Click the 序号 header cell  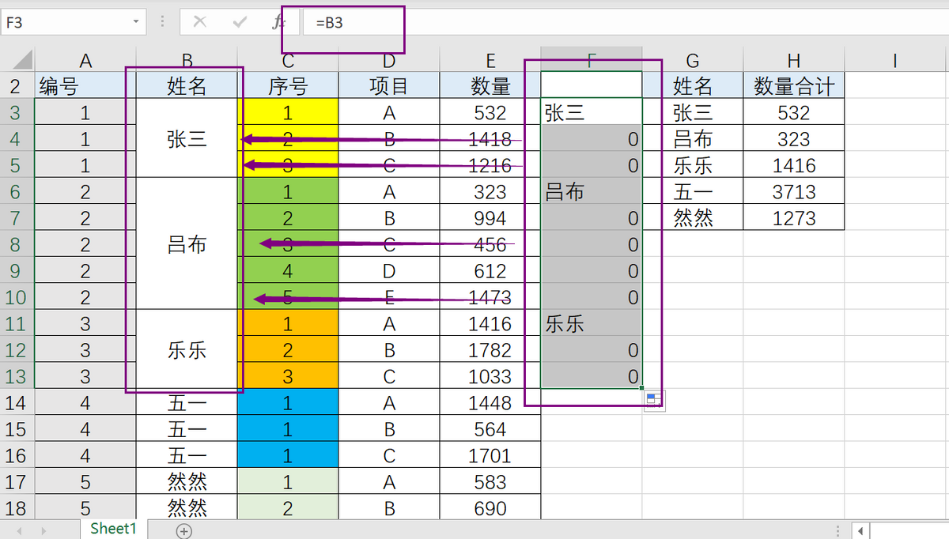288,85
